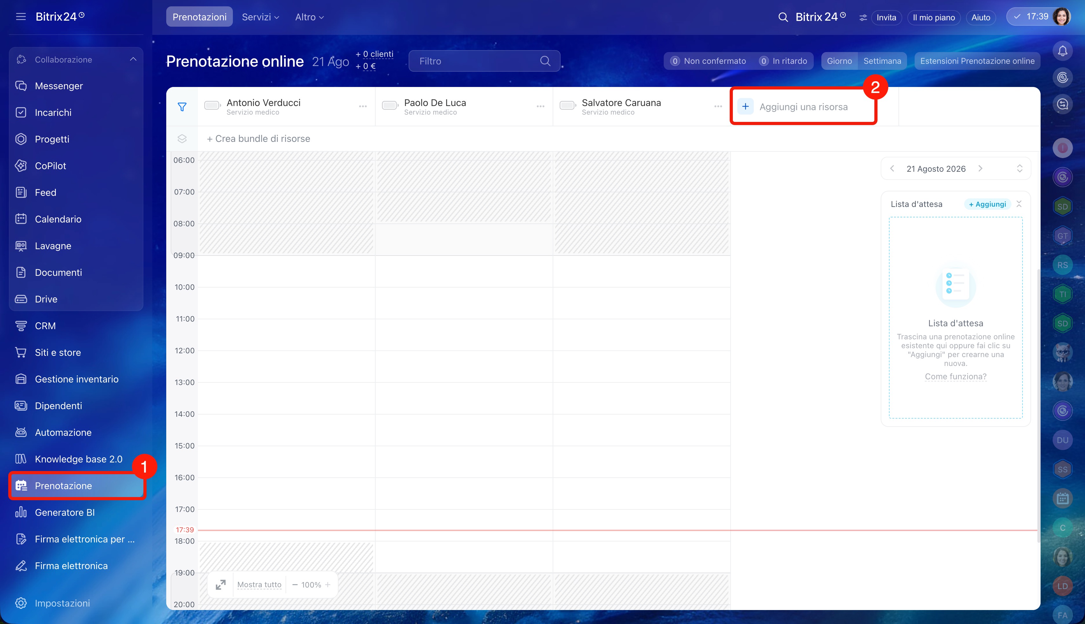The height and width of the screenshot is (624, 1085).
Task: Increase zoom with plus button
Action: (328, 585)
